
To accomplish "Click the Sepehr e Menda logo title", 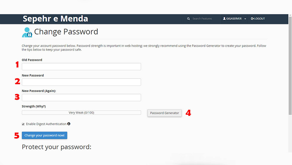I will click(55, 19).
